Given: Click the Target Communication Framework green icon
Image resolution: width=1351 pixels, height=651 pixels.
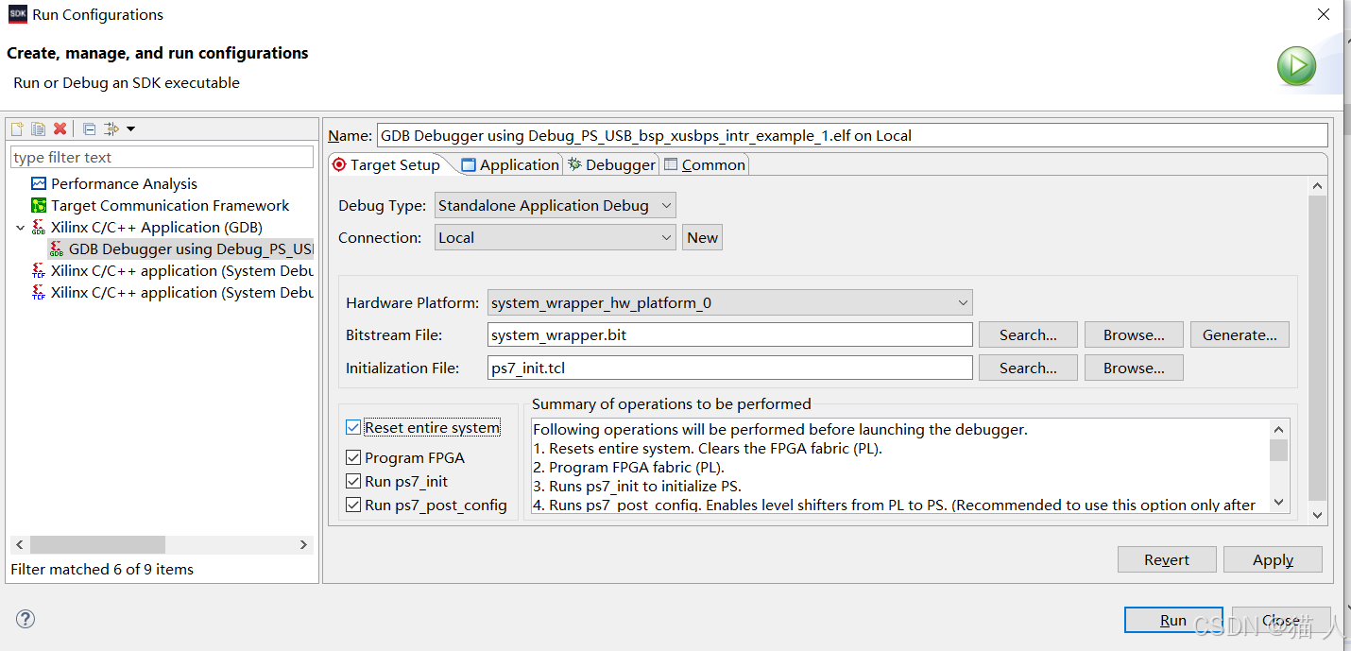Looking at the screenshot, I should pos(39,205).
